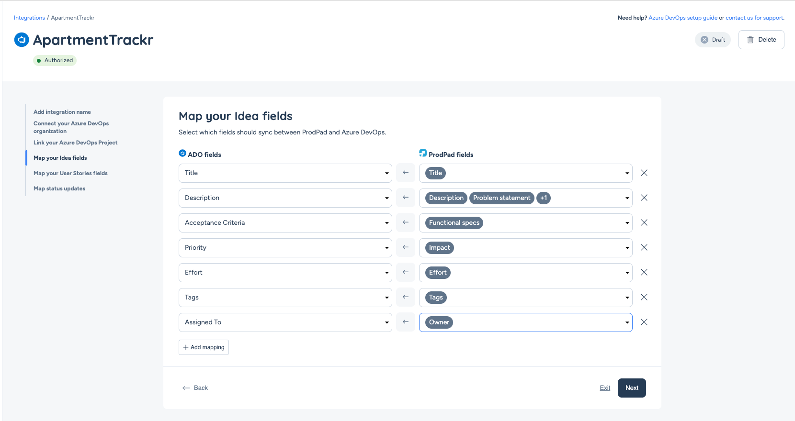Image resolution: width=795 pixels, height=421 pixels.
Task: Go to Add integration name step
Action: pyautogui.click(x=62, y=112)
